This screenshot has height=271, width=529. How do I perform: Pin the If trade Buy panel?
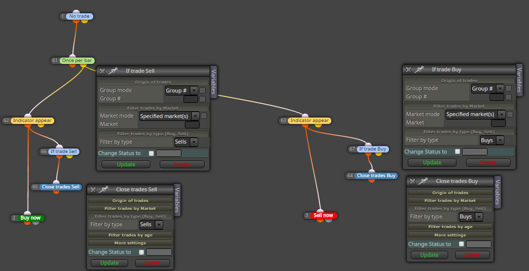[x=419, y=70]
